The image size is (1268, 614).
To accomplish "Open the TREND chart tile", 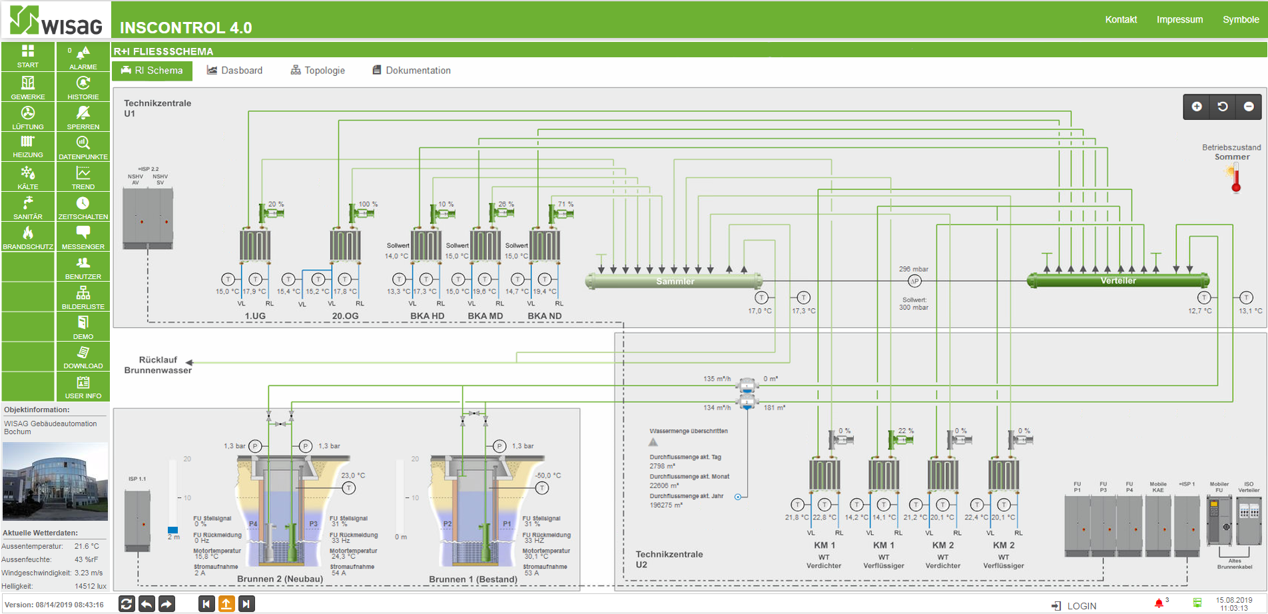I will [83, 176].
